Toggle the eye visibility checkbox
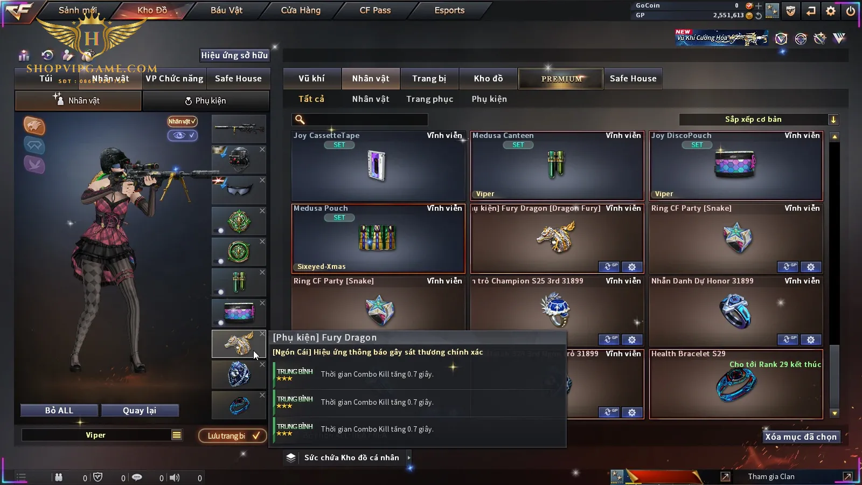The width and height of the screenshot is (862, 485). point(183,135)
